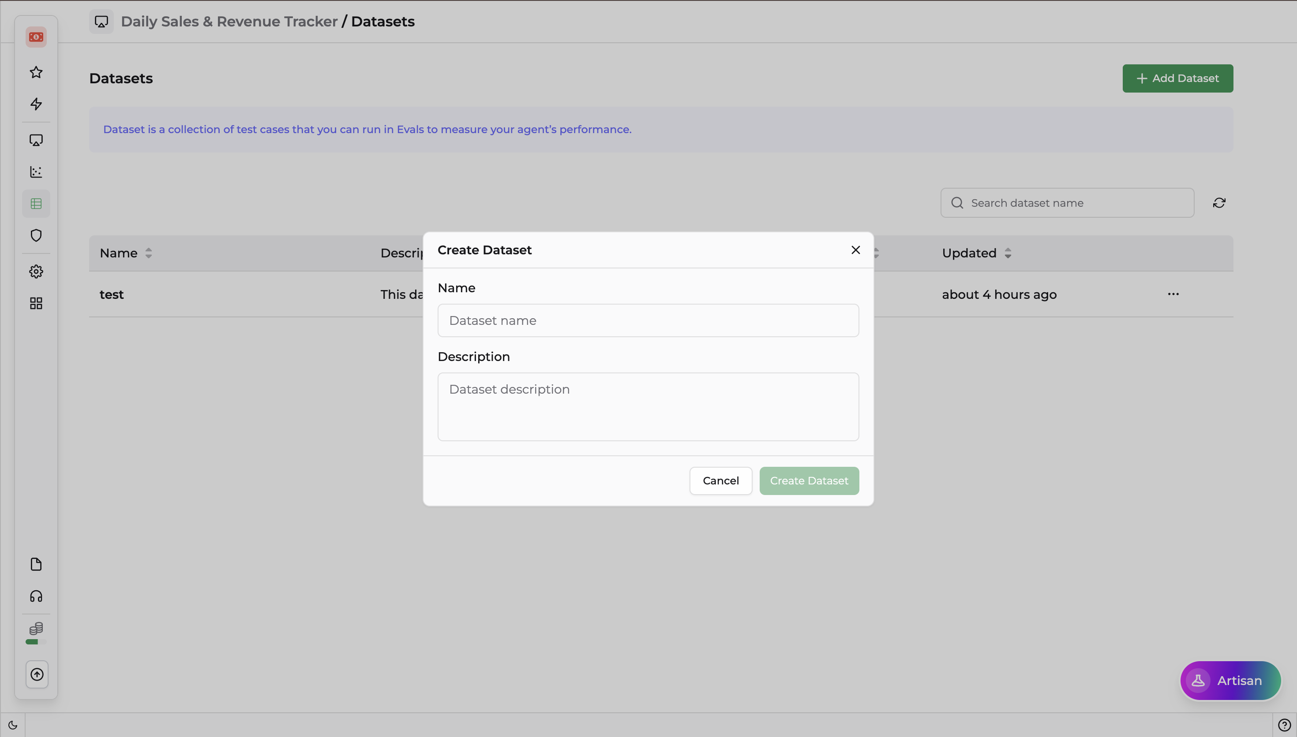The height and width of the screenshot is (737, 1297).
Task: Select the lightning bolt sidebar icon
Action: coord(36,104)
